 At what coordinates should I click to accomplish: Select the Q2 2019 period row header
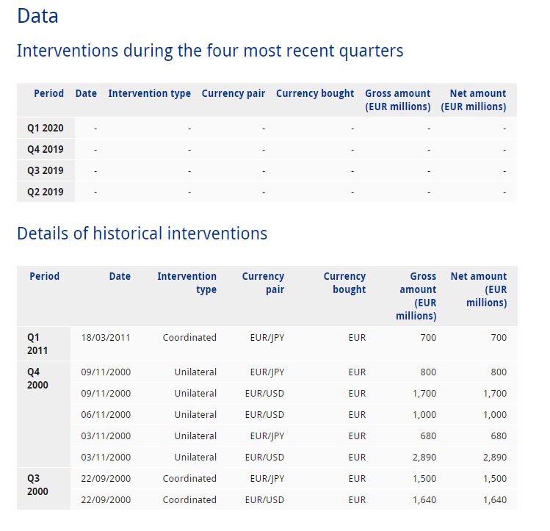(46, 192)
